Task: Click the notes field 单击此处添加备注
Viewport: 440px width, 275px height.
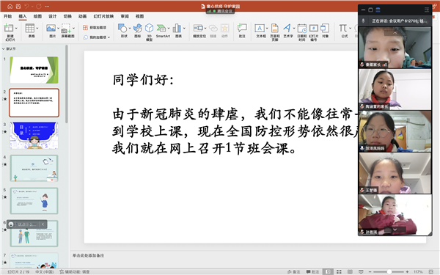Action: pyautogui.click(x=89, y=256)
